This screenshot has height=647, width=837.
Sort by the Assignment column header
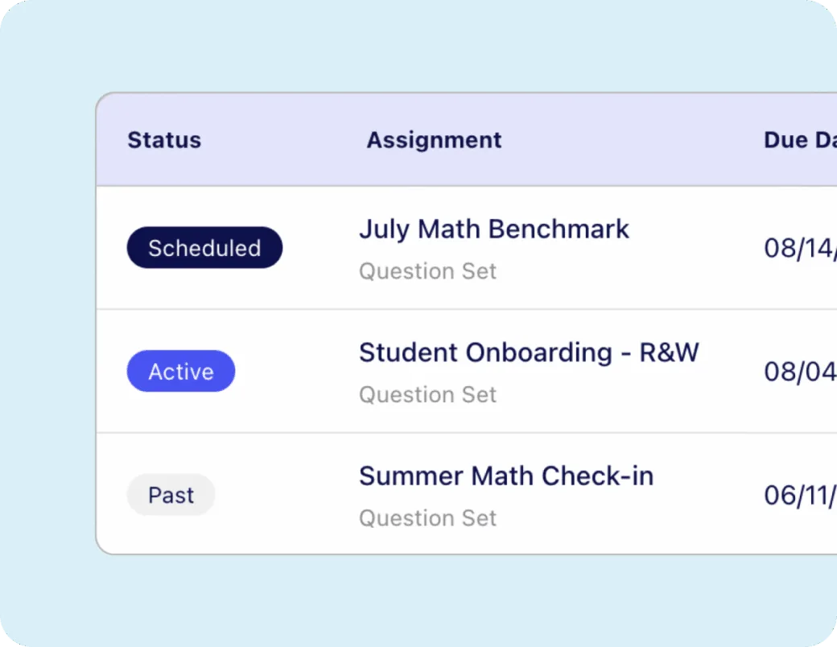click(434, 139)
